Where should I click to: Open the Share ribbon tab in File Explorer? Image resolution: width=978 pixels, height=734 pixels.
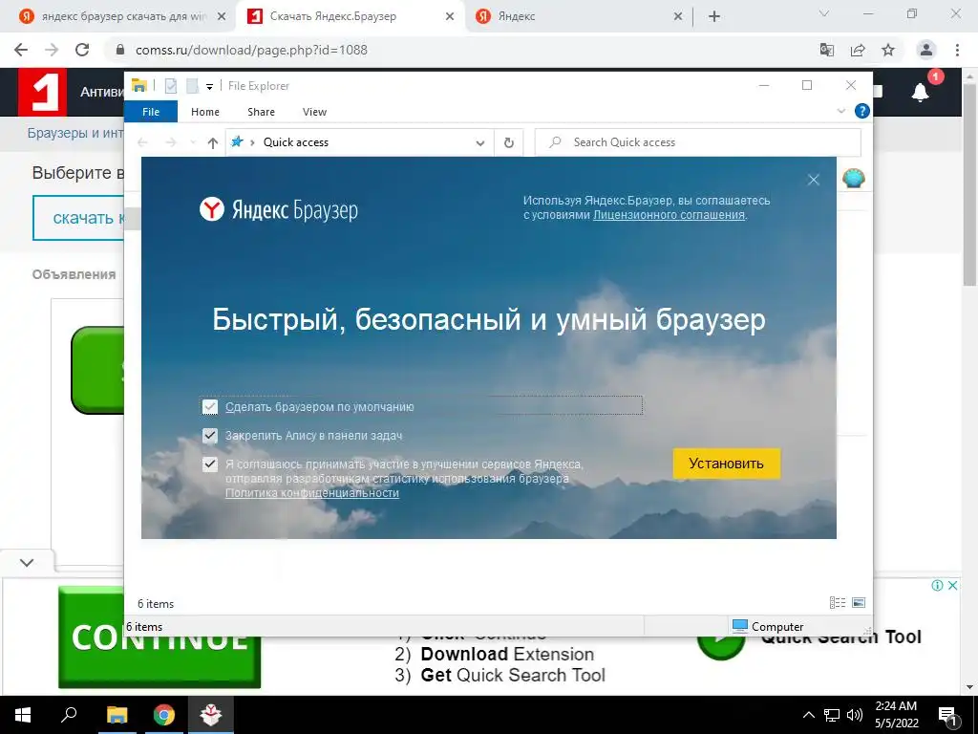click(261, 112)
